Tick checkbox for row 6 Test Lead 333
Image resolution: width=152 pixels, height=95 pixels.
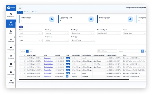click(x=21, y=73)
